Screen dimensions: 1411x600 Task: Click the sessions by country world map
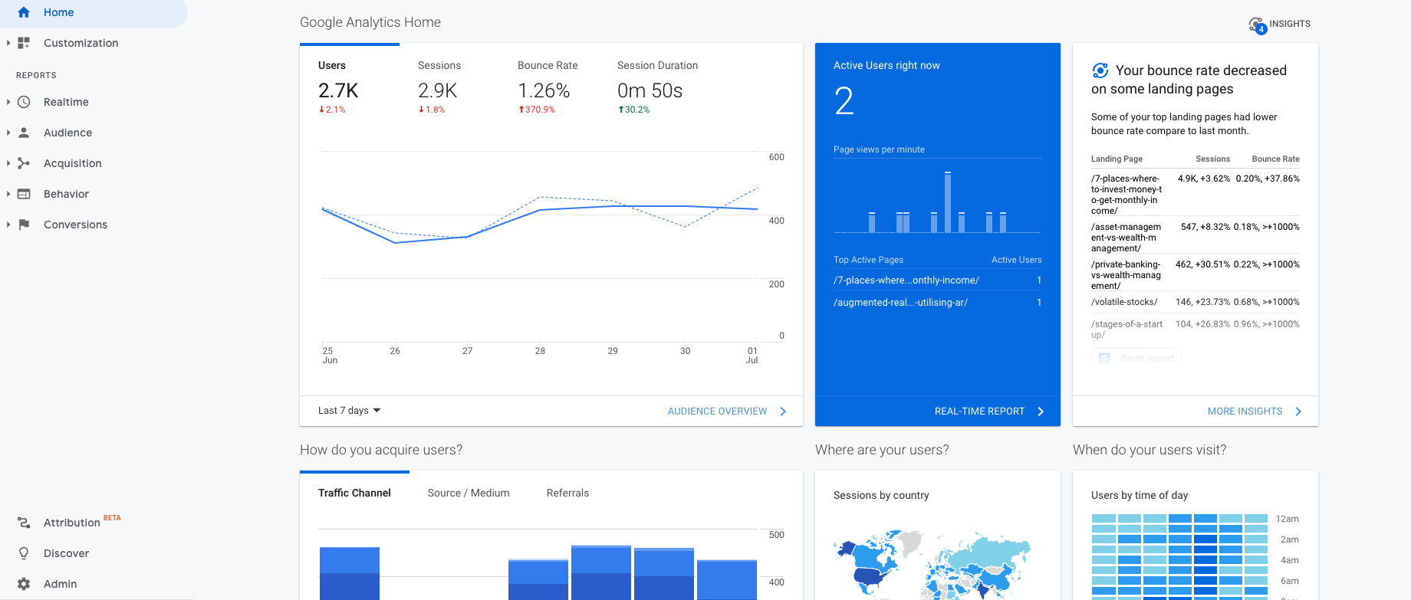[x=932, y=563]
